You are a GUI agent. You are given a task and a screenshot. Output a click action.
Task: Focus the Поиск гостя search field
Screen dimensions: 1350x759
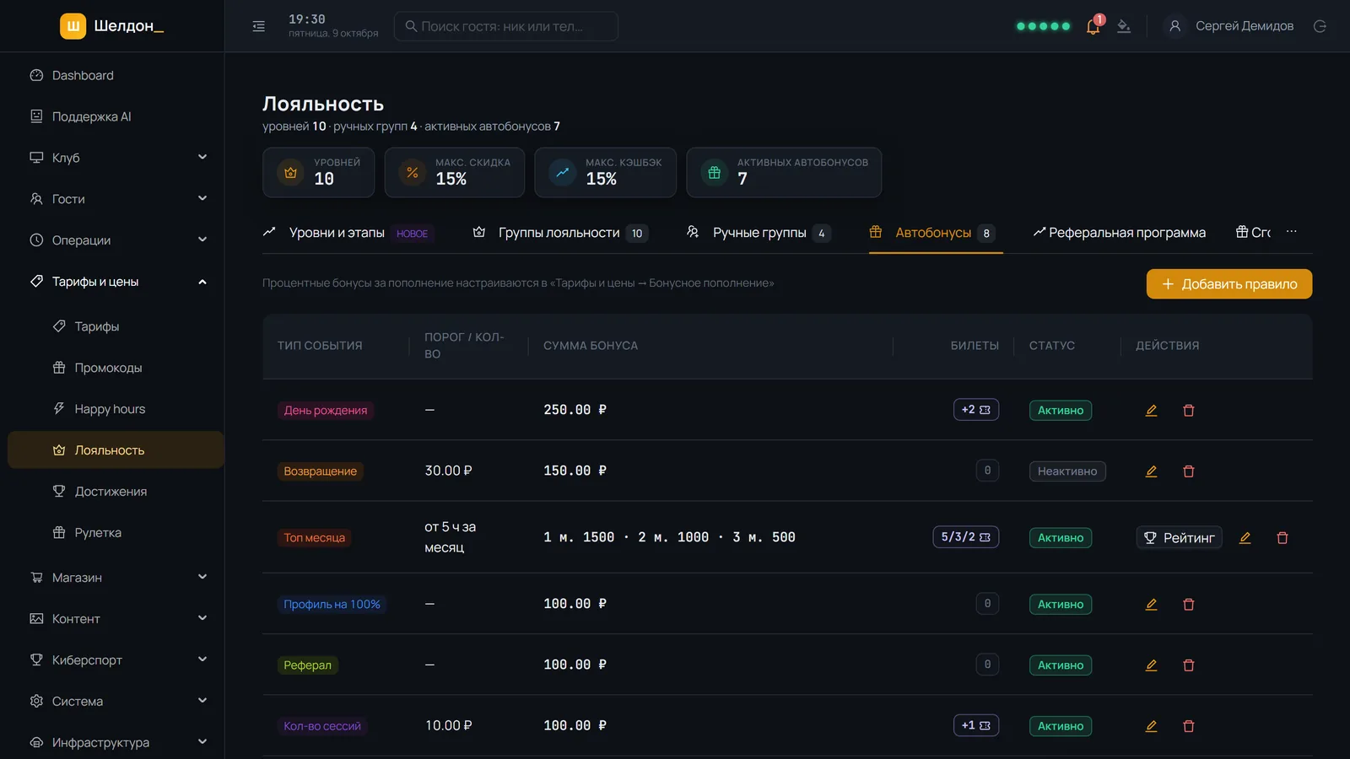pyautogui.click(x=506, y=26)
